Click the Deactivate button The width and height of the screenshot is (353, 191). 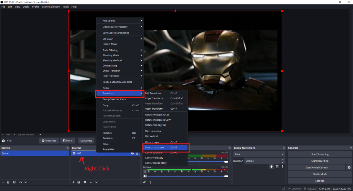86,141
